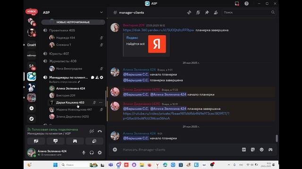Expand the ASP server dropdown menu

click(101, 13)
